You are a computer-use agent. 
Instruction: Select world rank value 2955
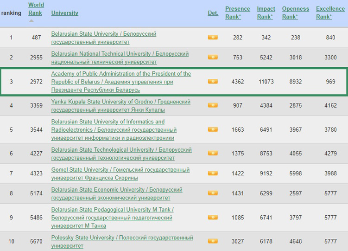[36, 58]
